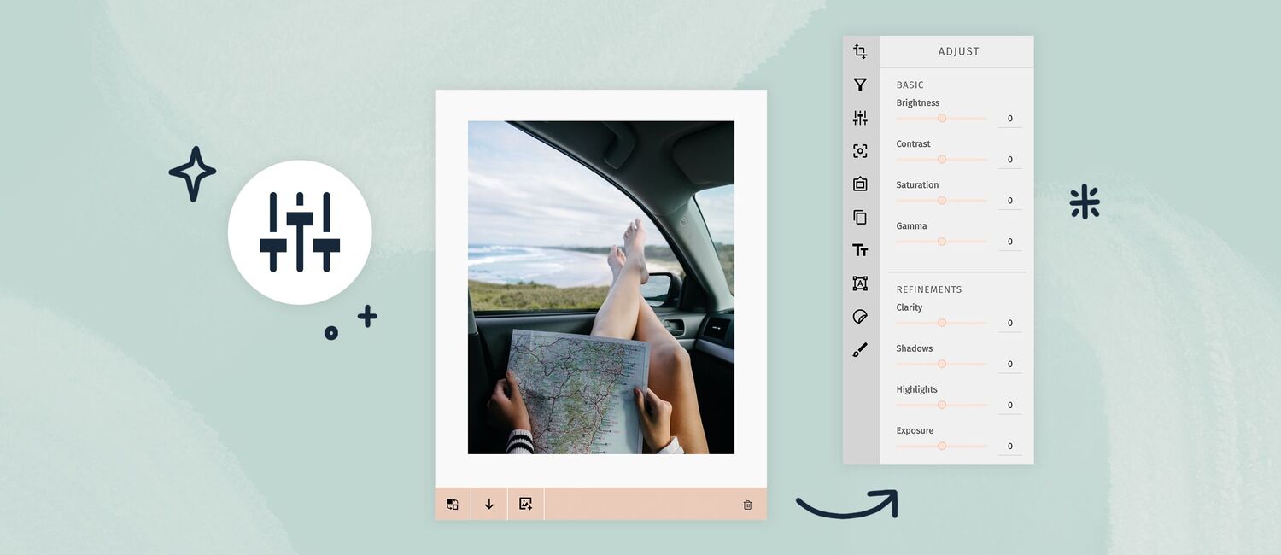
Task: Click the add image sparkle icon
Action: (526, 505)
